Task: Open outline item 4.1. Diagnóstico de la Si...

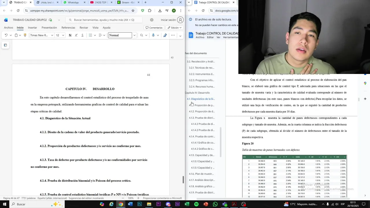Action: pyautogui.click(x=201, y=99)
